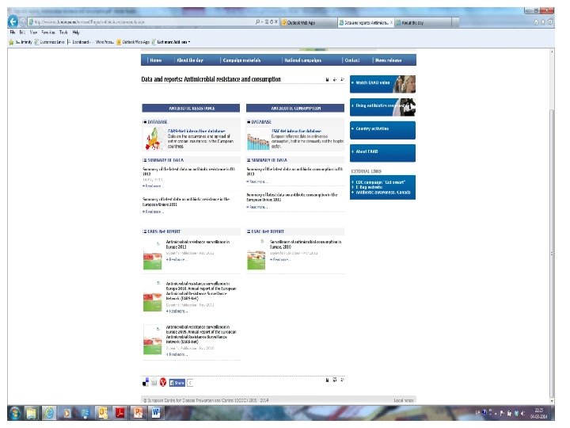The height and width of the screenshot is (428, 570).
Task: Open About the day navigation item
Action: pos(190,60)
